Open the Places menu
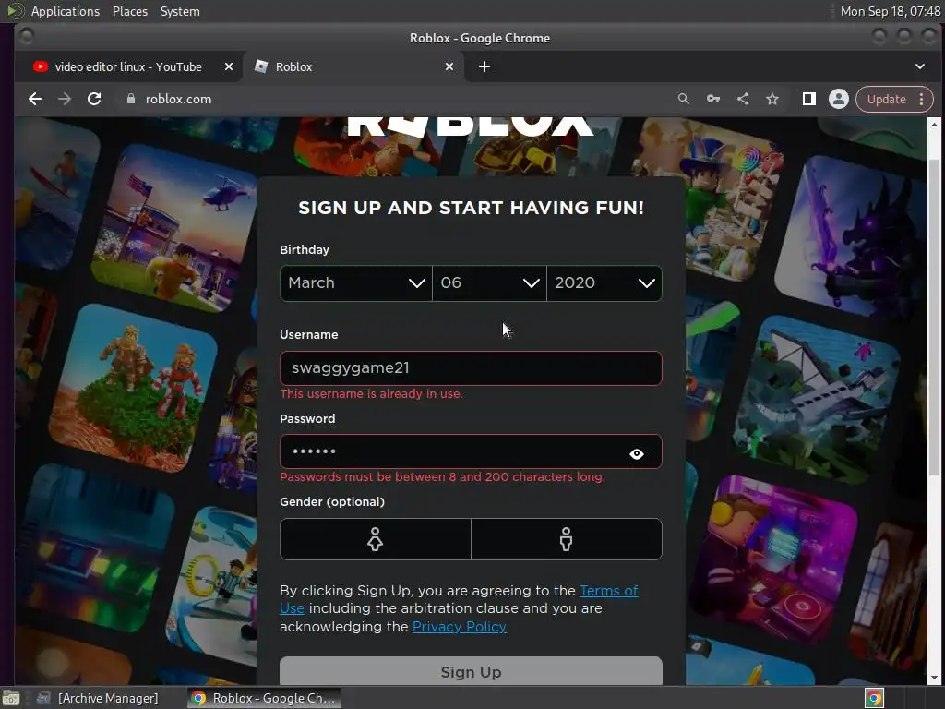 point(130,11)
